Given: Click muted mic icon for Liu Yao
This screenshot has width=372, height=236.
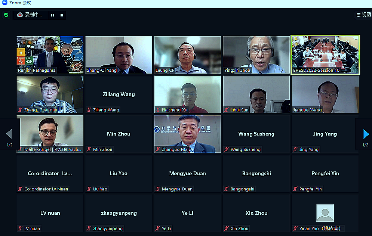Looking at the screenshot, I should pyautogui.click(x=89, y=189).
